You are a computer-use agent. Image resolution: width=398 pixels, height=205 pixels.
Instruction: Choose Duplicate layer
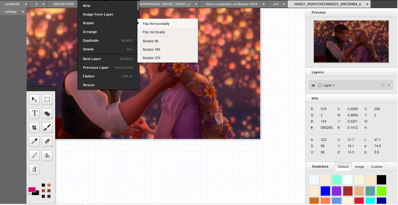click(x=108, y=40)
